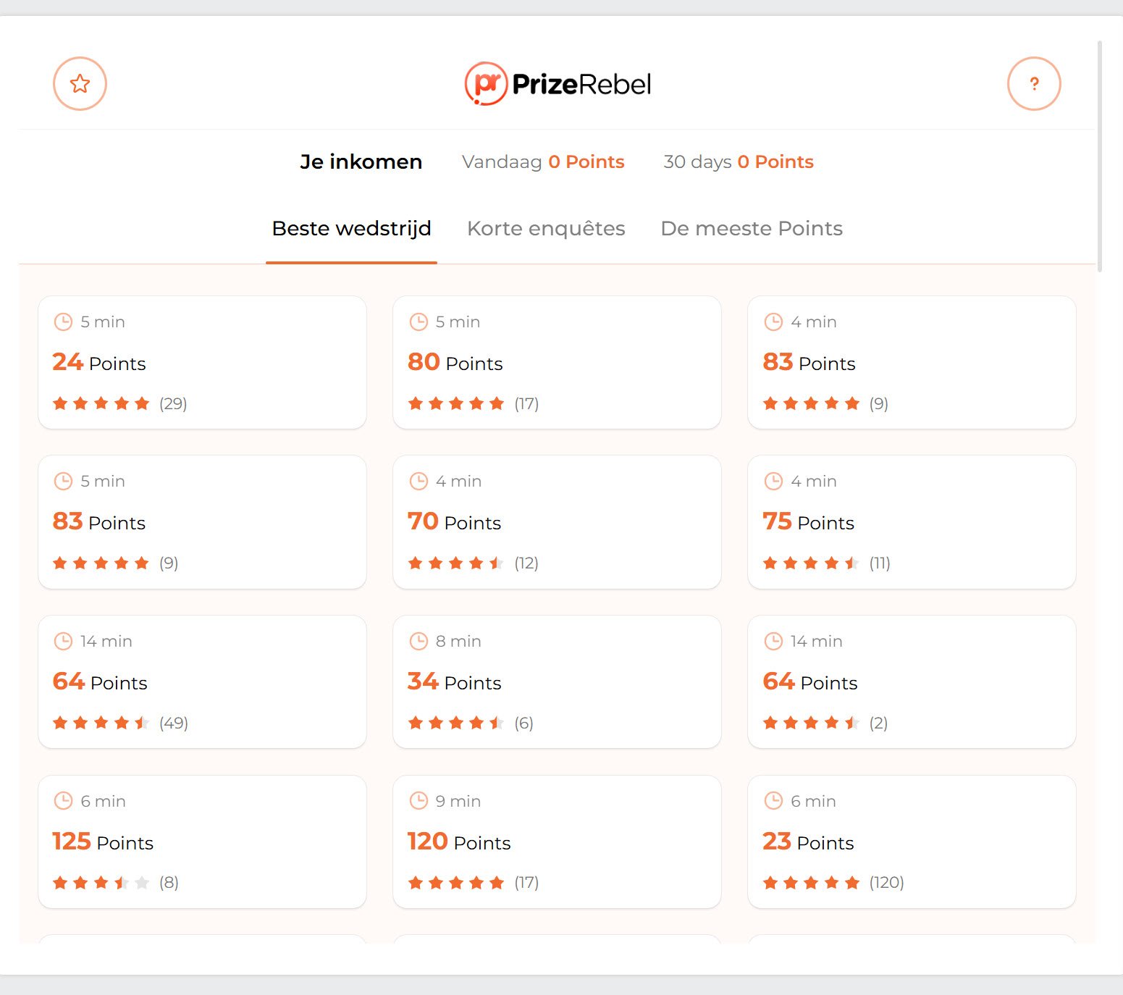Select the De meeste Points tab
This screenshot has width=1123, height=995.
point(752,229)
